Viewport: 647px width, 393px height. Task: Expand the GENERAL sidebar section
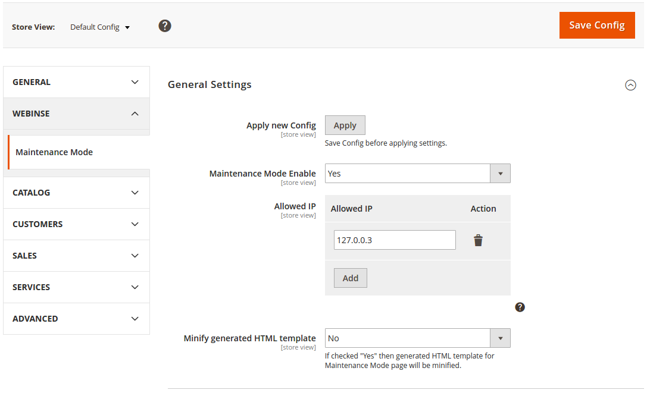[76, 82]
